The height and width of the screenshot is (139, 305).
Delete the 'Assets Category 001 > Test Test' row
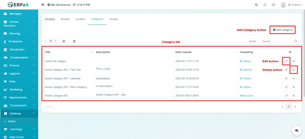click(294, 70)
